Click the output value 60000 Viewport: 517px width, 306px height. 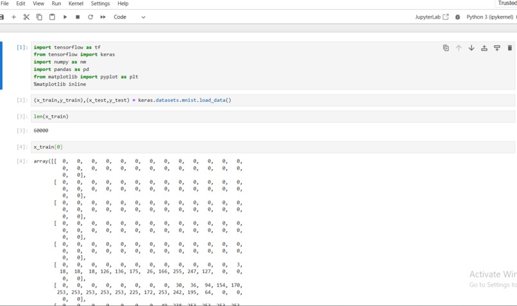(x=41, y=131)
